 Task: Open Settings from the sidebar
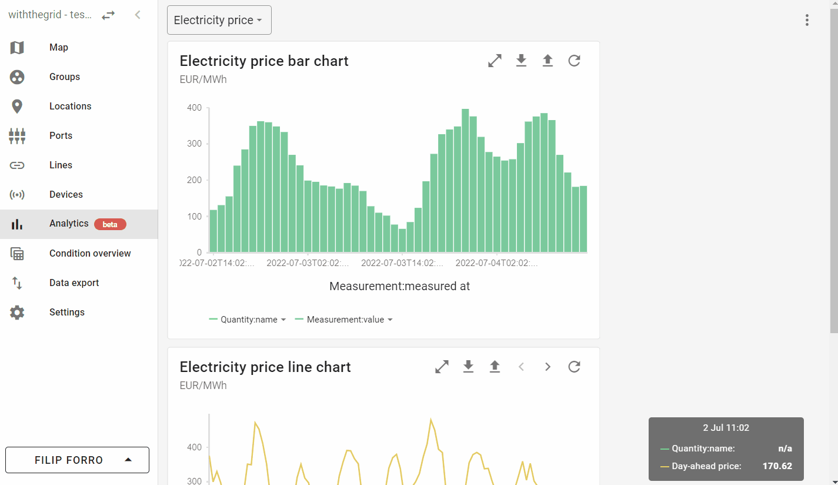pyautogui.click(x=66, y=313)
